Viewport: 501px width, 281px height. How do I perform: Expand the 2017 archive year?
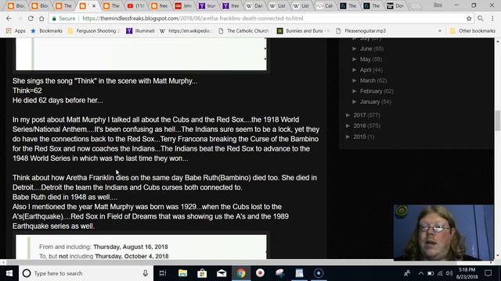click(x=348, y=115)
